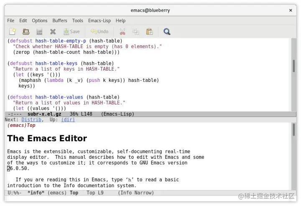Click the Undo toolbar button
This screenshot has height=206, width=301.
click(99, 31)
